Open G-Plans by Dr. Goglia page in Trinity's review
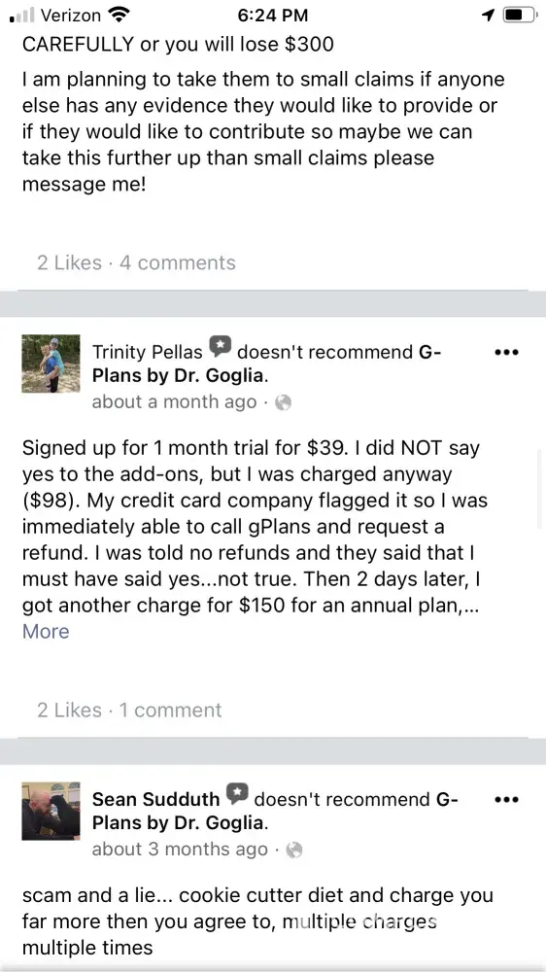Image resolution: width=546 pixels, height=972 pixels. click(x=267, y=364)
